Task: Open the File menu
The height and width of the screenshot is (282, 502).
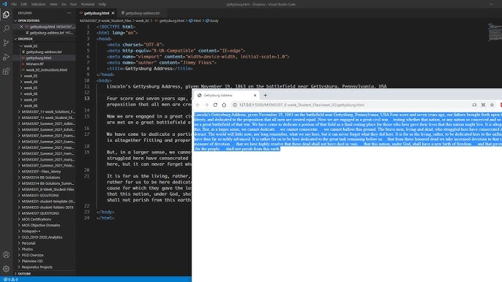Action: (x=14, y=4)
